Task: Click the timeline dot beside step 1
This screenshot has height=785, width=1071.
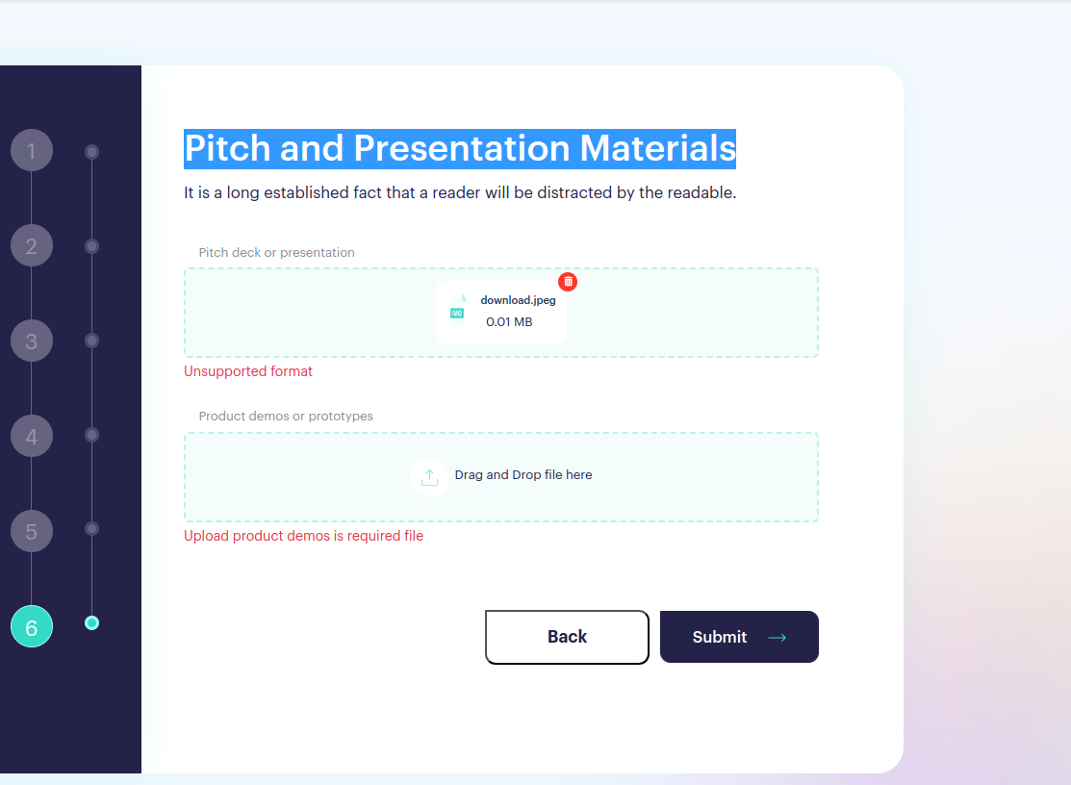Action: click(91, 152)
